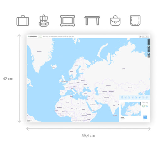Click the Egypt map label

click(x=83, y=103)
